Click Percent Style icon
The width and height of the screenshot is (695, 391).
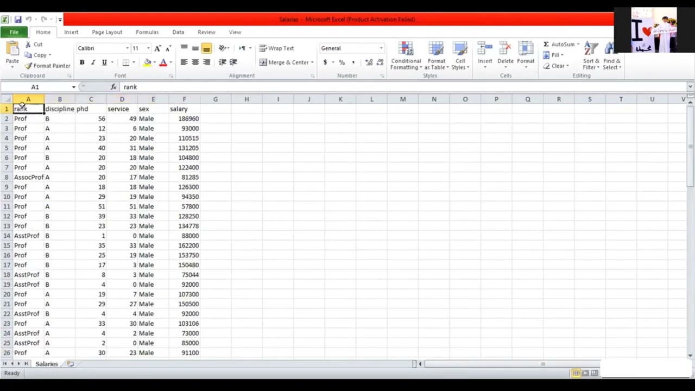(x=342, y=62)
